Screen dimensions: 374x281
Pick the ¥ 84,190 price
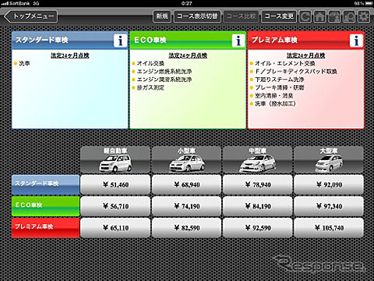coord(258,206)
